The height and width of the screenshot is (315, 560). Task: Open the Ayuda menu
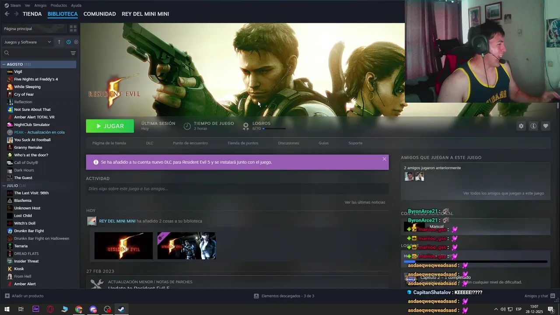coord(76,5)
